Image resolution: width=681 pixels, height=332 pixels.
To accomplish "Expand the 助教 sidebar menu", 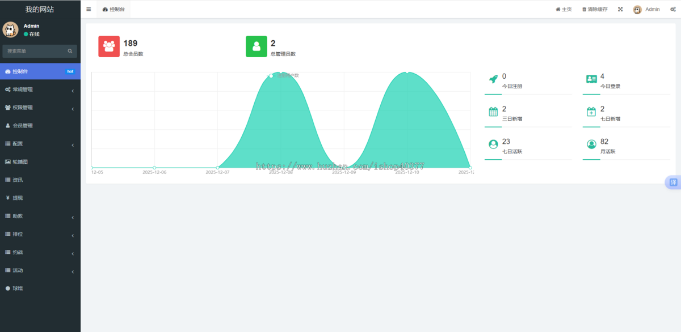I will [x=40, y=216].
